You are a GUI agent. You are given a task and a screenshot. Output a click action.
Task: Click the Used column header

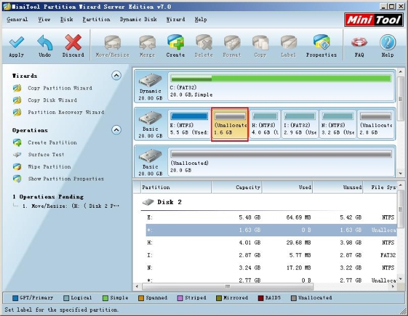(287, 187)
